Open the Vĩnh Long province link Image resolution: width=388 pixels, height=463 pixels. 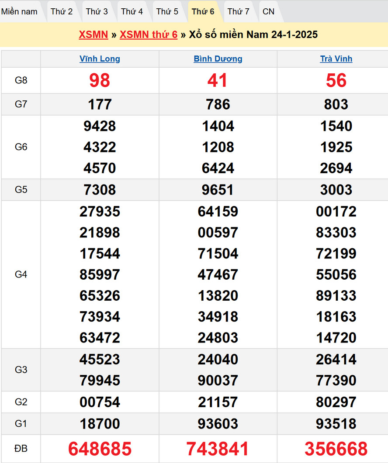100,59
